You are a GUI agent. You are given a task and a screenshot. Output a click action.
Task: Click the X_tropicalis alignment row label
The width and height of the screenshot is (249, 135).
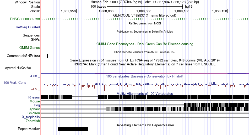tap(31, 117)
